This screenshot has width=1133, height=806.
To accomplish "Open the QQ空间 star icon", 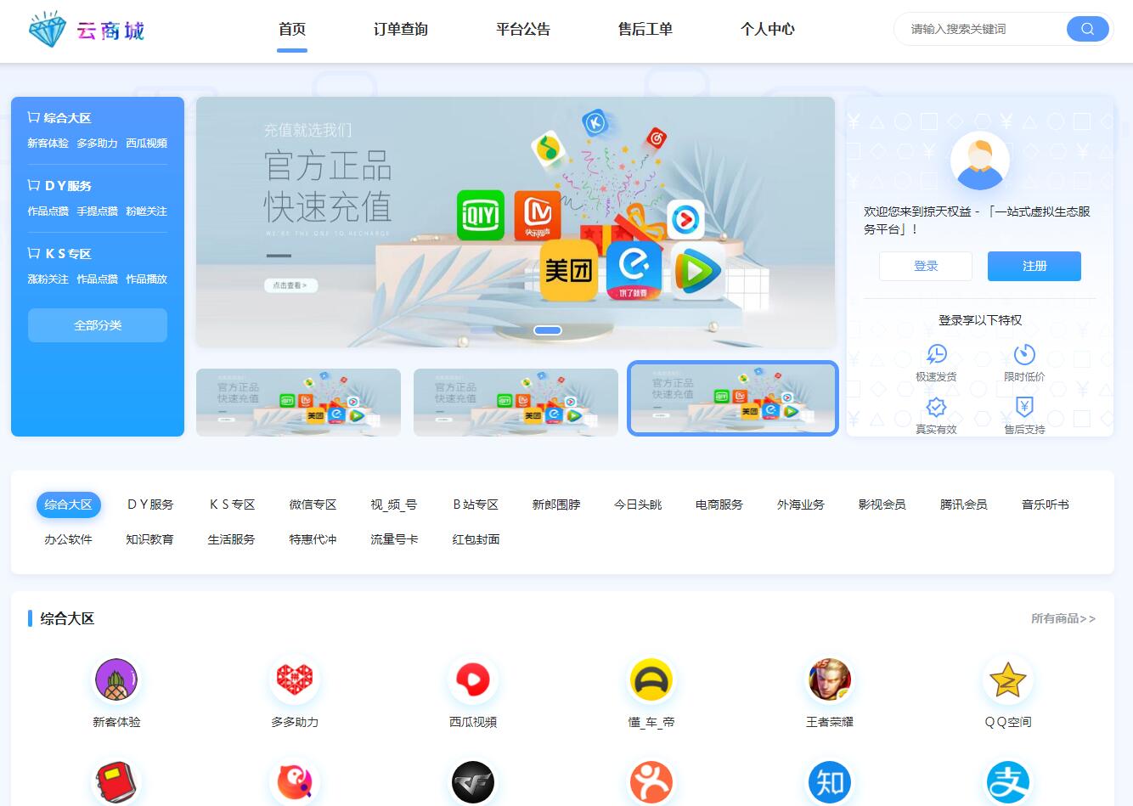I will coord(1008,679).
